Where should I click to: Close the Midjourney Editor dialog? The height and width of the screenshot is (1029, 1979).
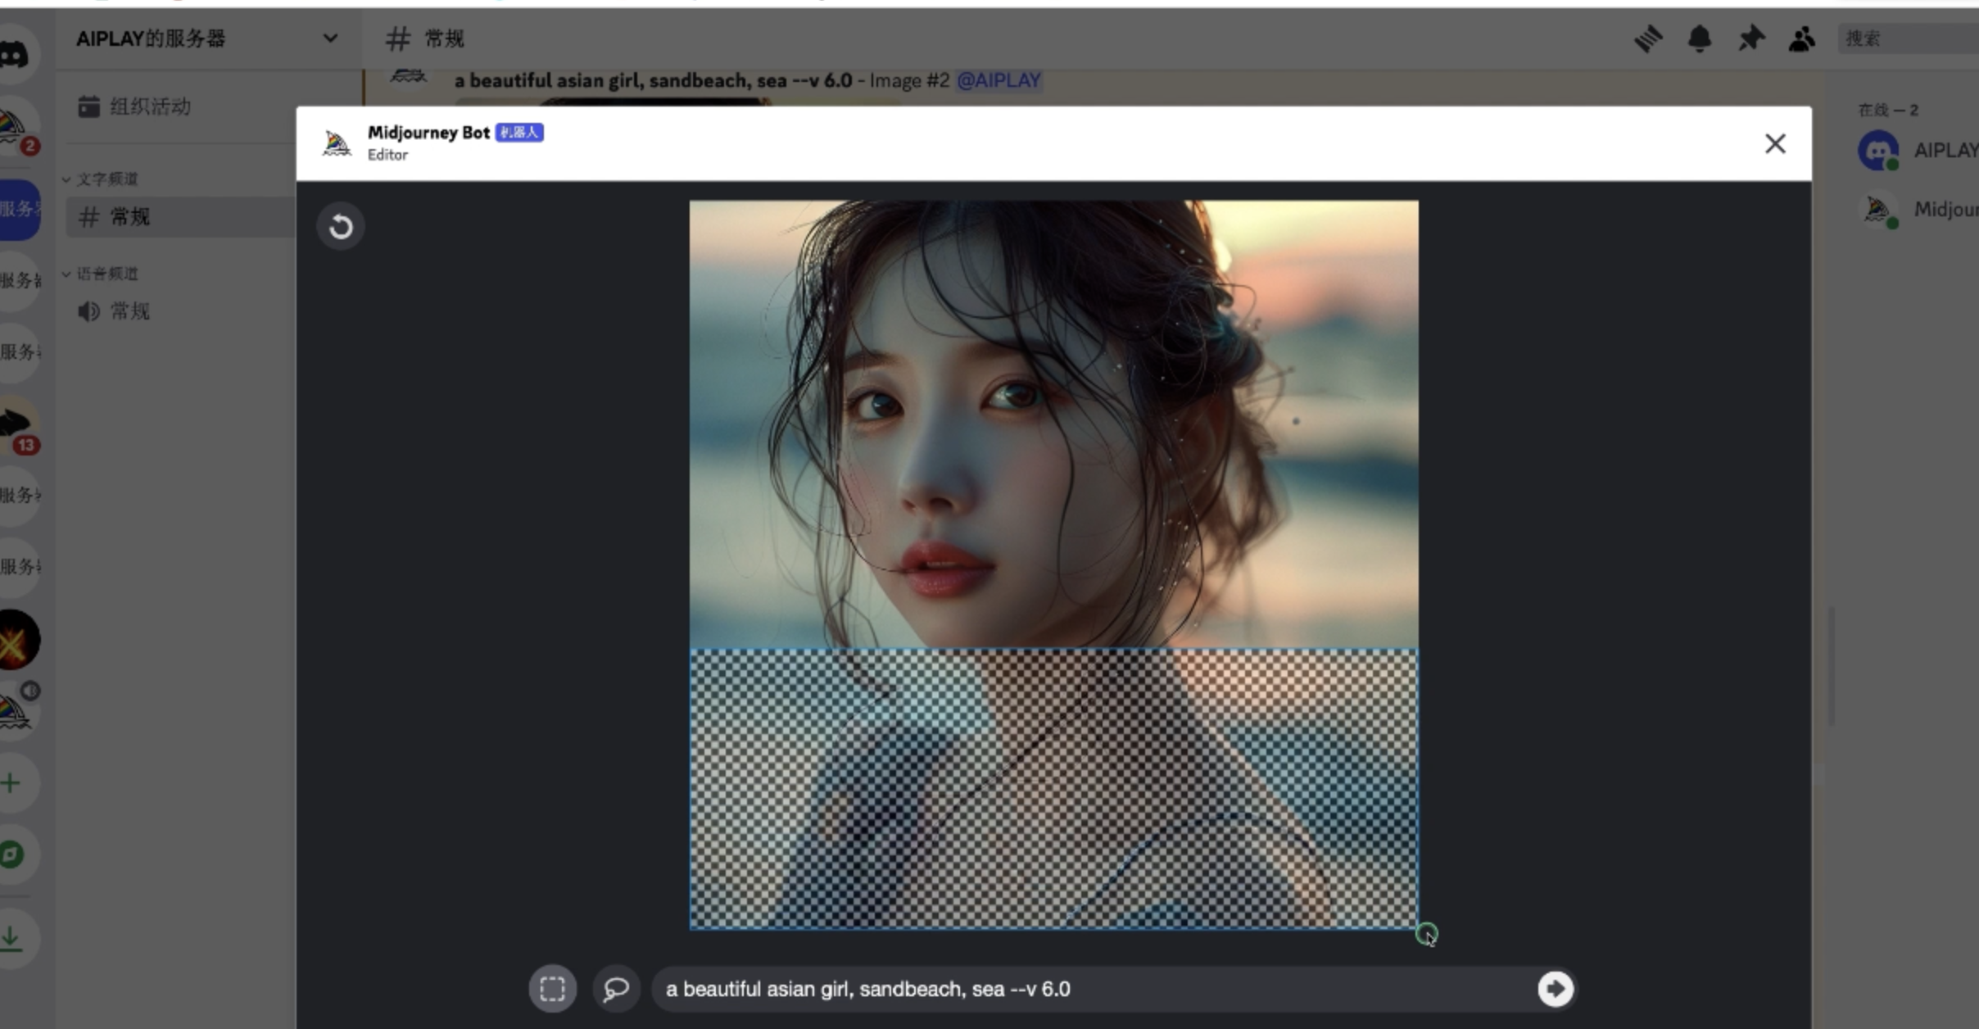point(1775,144)
